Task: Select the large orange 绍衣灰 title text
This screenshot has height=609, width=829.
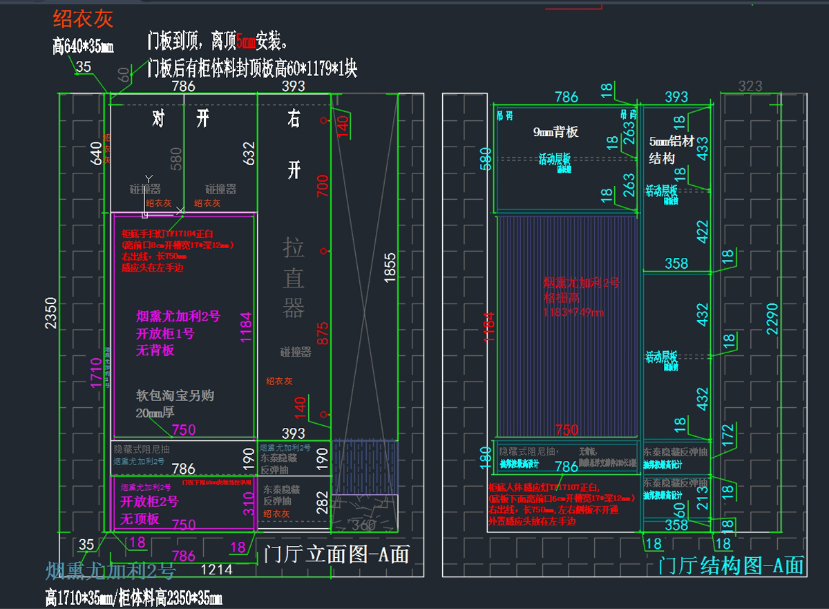Action: click(83, 18)
